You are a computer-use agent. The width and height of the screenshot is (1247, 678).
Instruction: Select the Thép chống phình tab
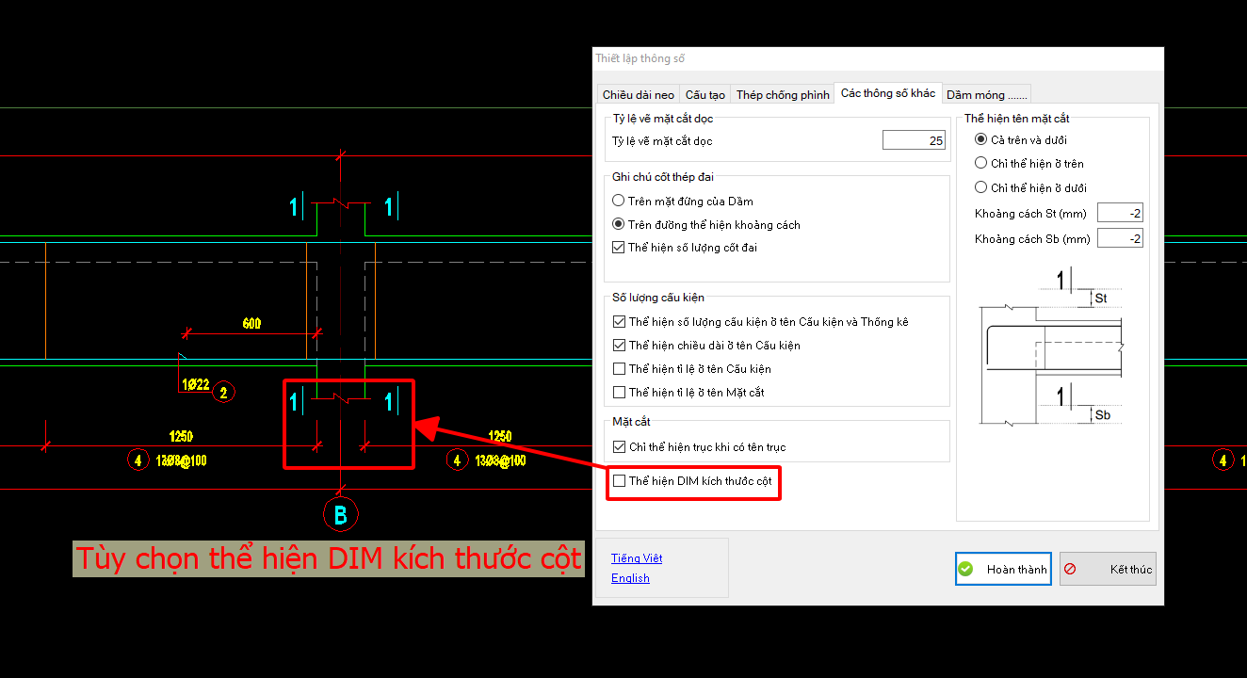point(783,94)
